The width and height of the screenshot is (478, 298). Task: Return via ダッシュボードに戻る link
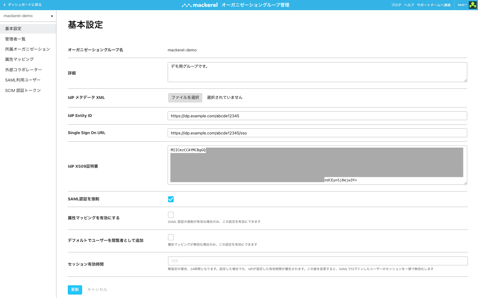pyautogui.click(x=25, y=5)
